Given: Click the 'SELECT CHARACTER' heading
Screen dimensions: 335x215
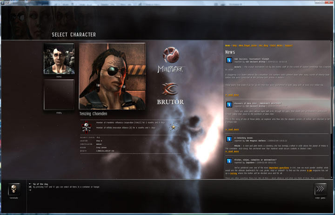Looking at the screenshot, I should point(74,34).
